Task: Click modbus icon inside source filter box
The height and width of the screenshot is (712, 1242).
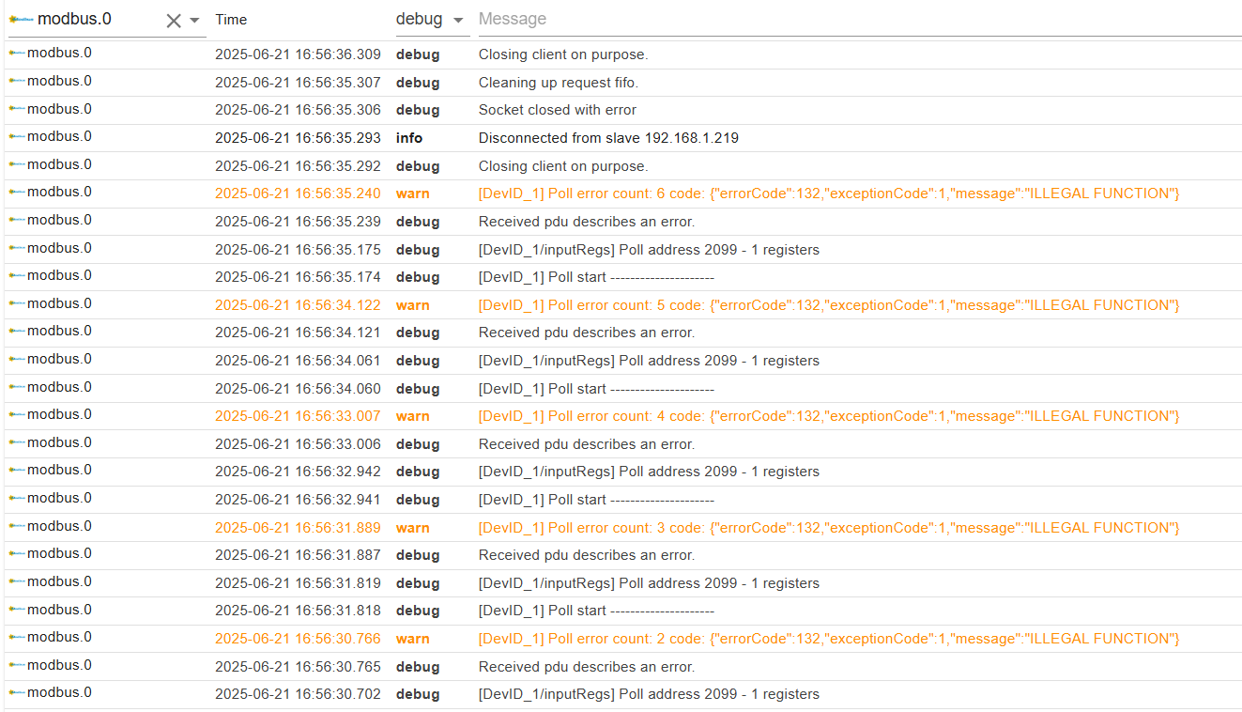Action: coord(21,19)
